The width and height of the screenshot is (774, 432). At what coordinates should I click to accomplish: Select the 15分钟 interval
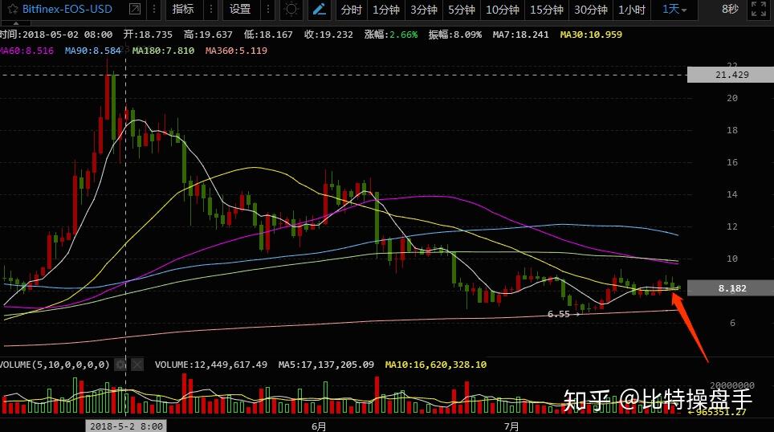click(x=547, y=10)
